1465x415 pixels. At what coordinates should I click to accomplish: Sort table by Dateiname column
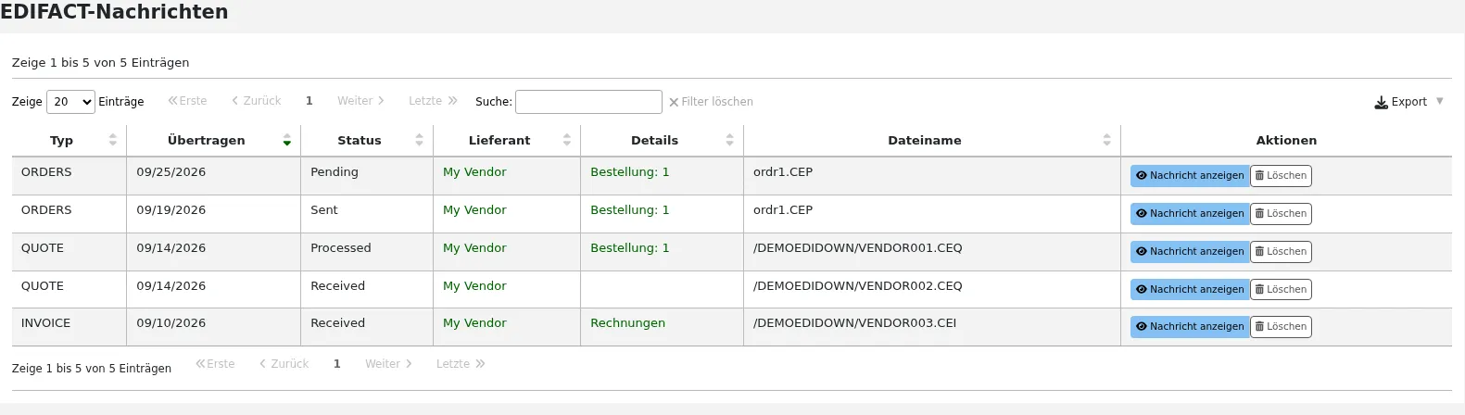click(x=931, y=140)
